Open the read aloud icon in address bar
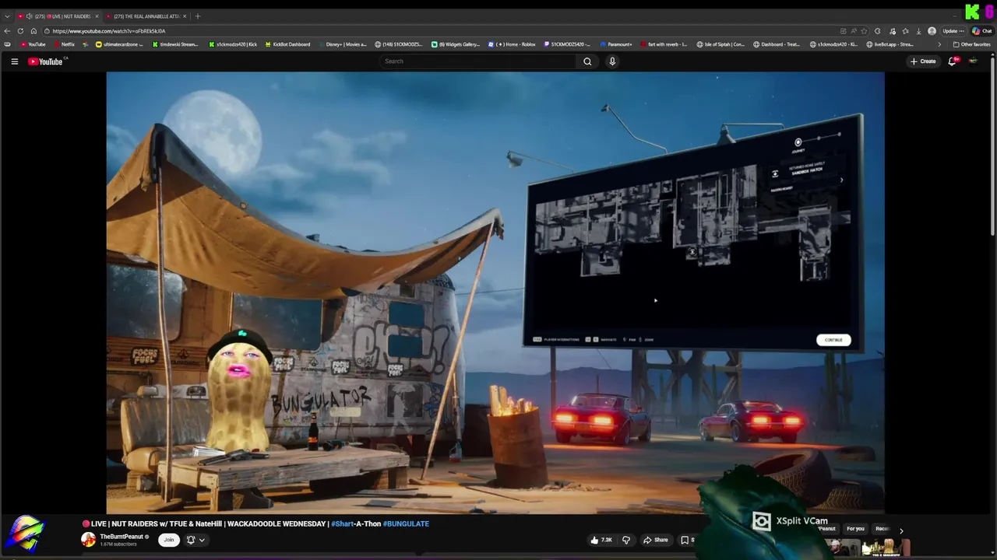Viewport: 997px width, 560px height. tap(853, 31)
